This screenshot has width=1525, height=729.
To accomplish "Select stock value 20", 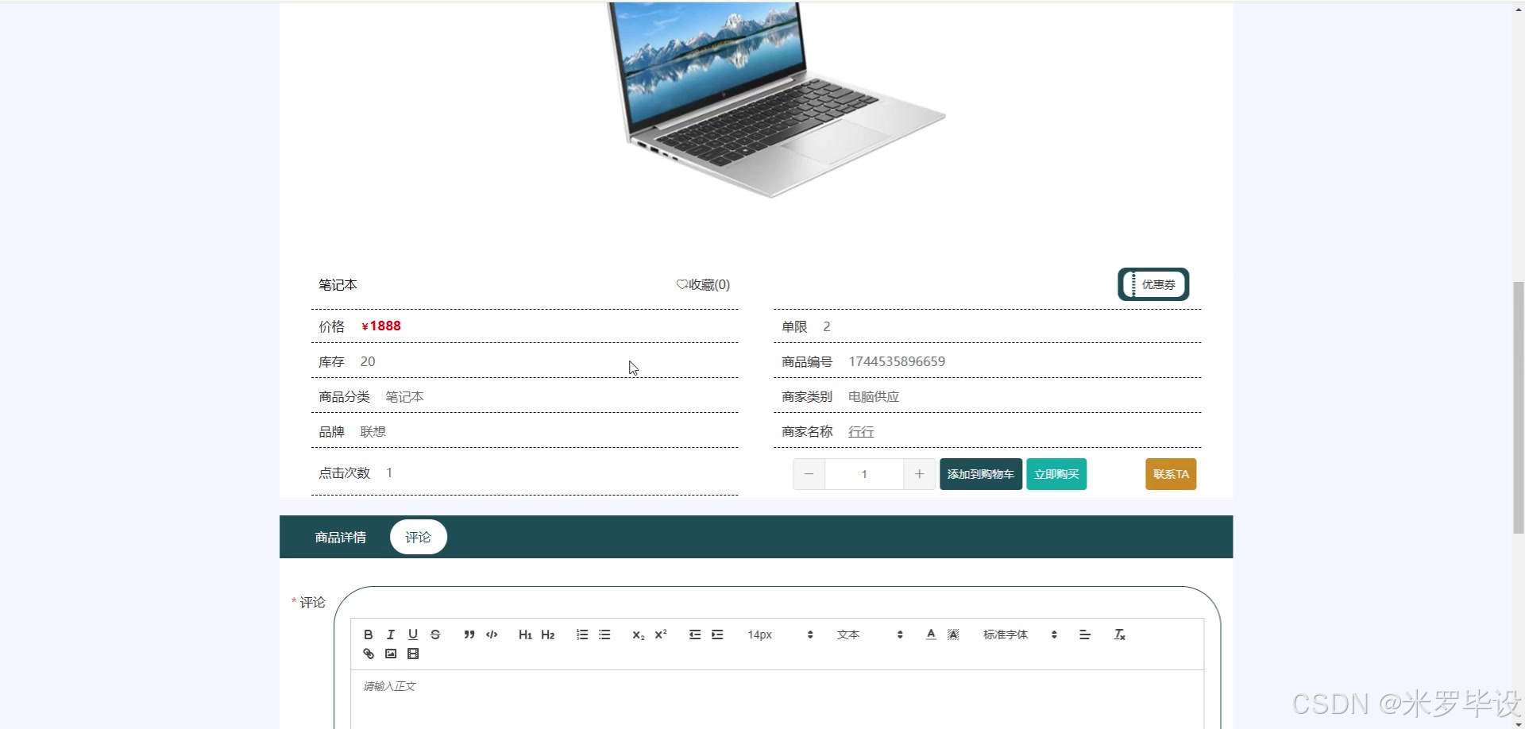I will pos(368,361).
